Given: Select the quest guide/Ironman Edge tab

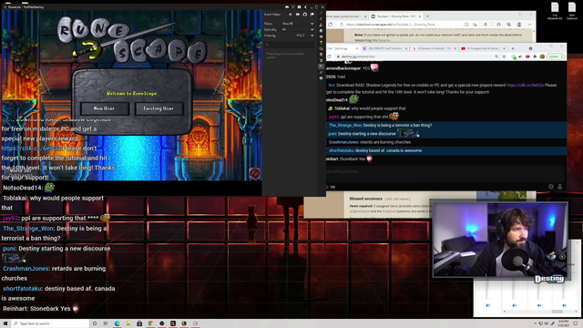Looking at the screenshot, I should 346,16.
